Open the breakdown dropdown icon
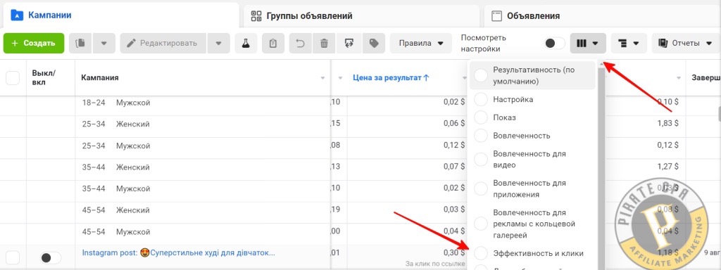Viewport: 721px width, 270px height. (x=629, y=43)
